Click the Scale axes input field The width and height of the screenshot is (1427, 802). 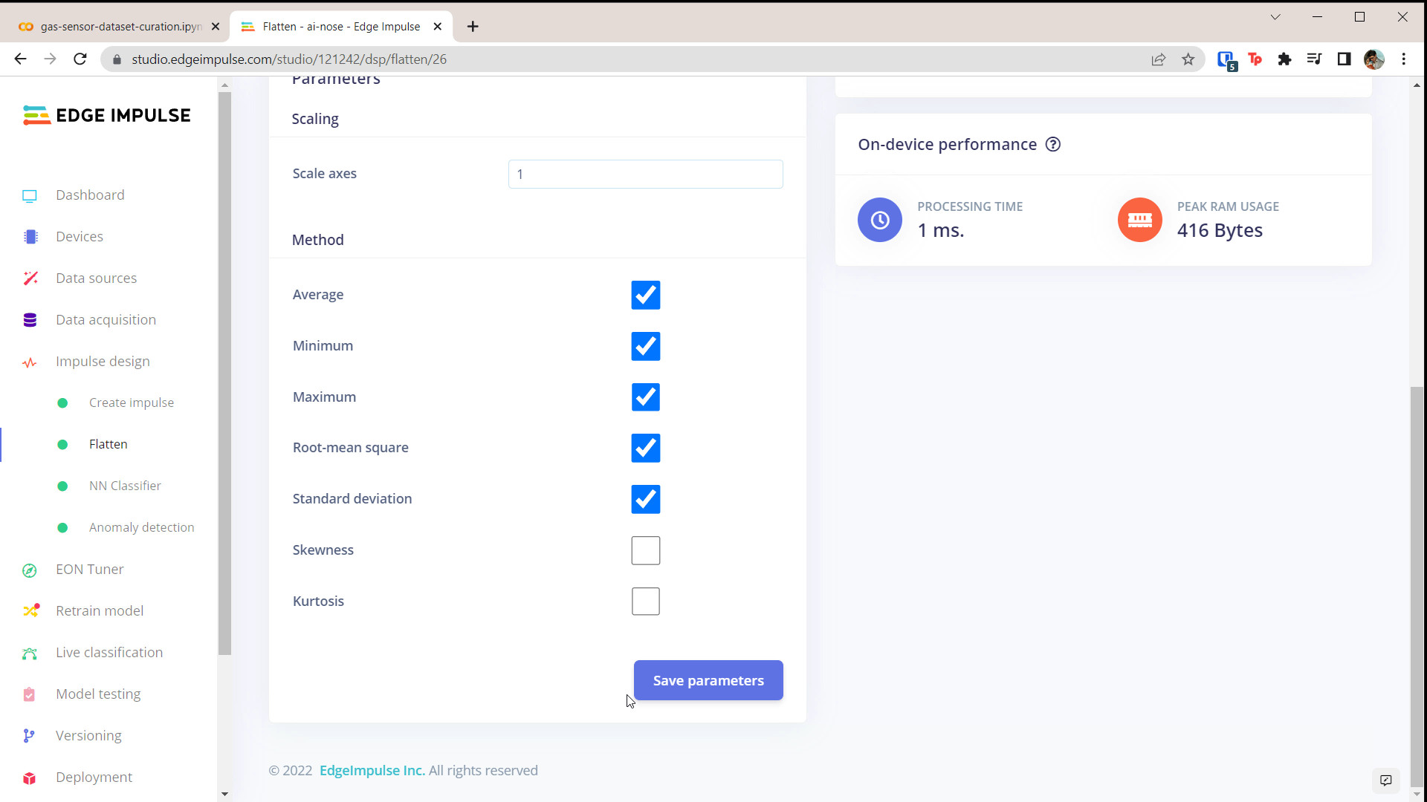point(647,175)
